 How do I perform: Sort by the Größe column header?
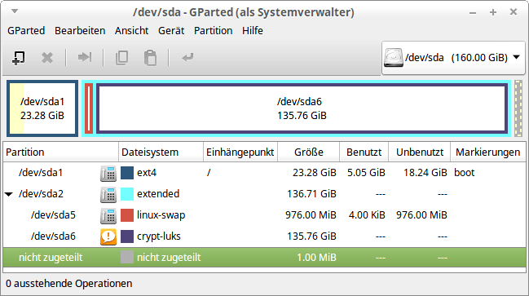308,152
